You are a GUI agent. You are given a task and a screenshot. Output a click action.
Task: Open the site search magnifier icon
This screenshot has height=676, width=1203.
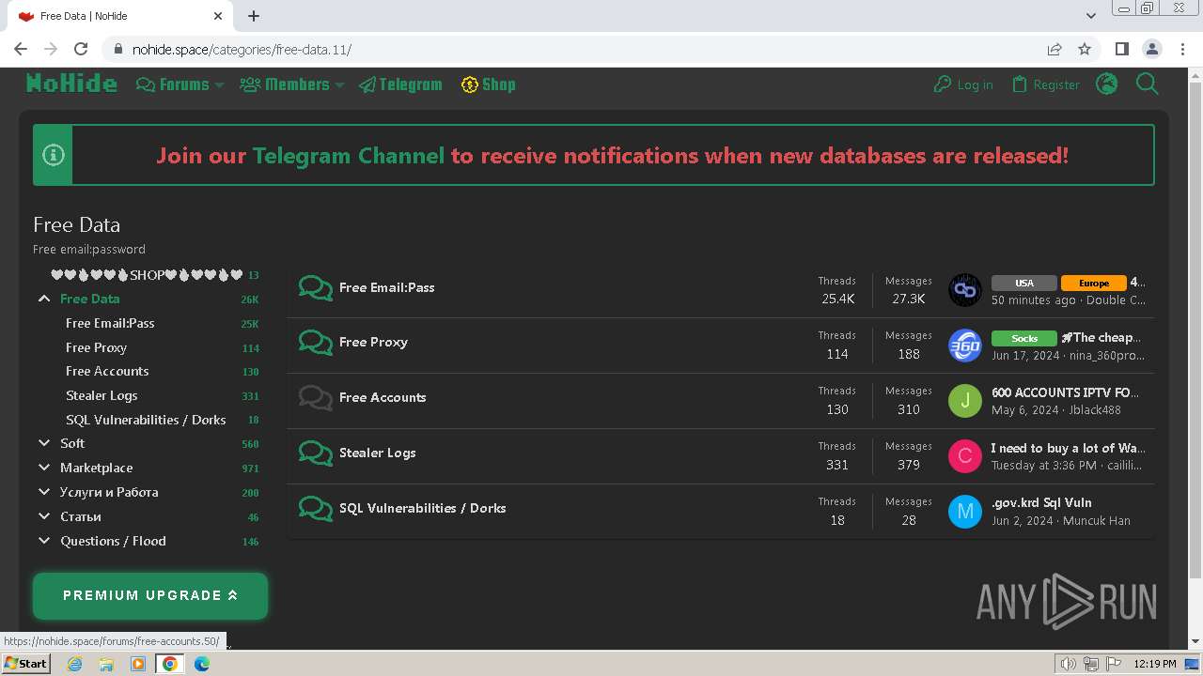pos(1148,84)
